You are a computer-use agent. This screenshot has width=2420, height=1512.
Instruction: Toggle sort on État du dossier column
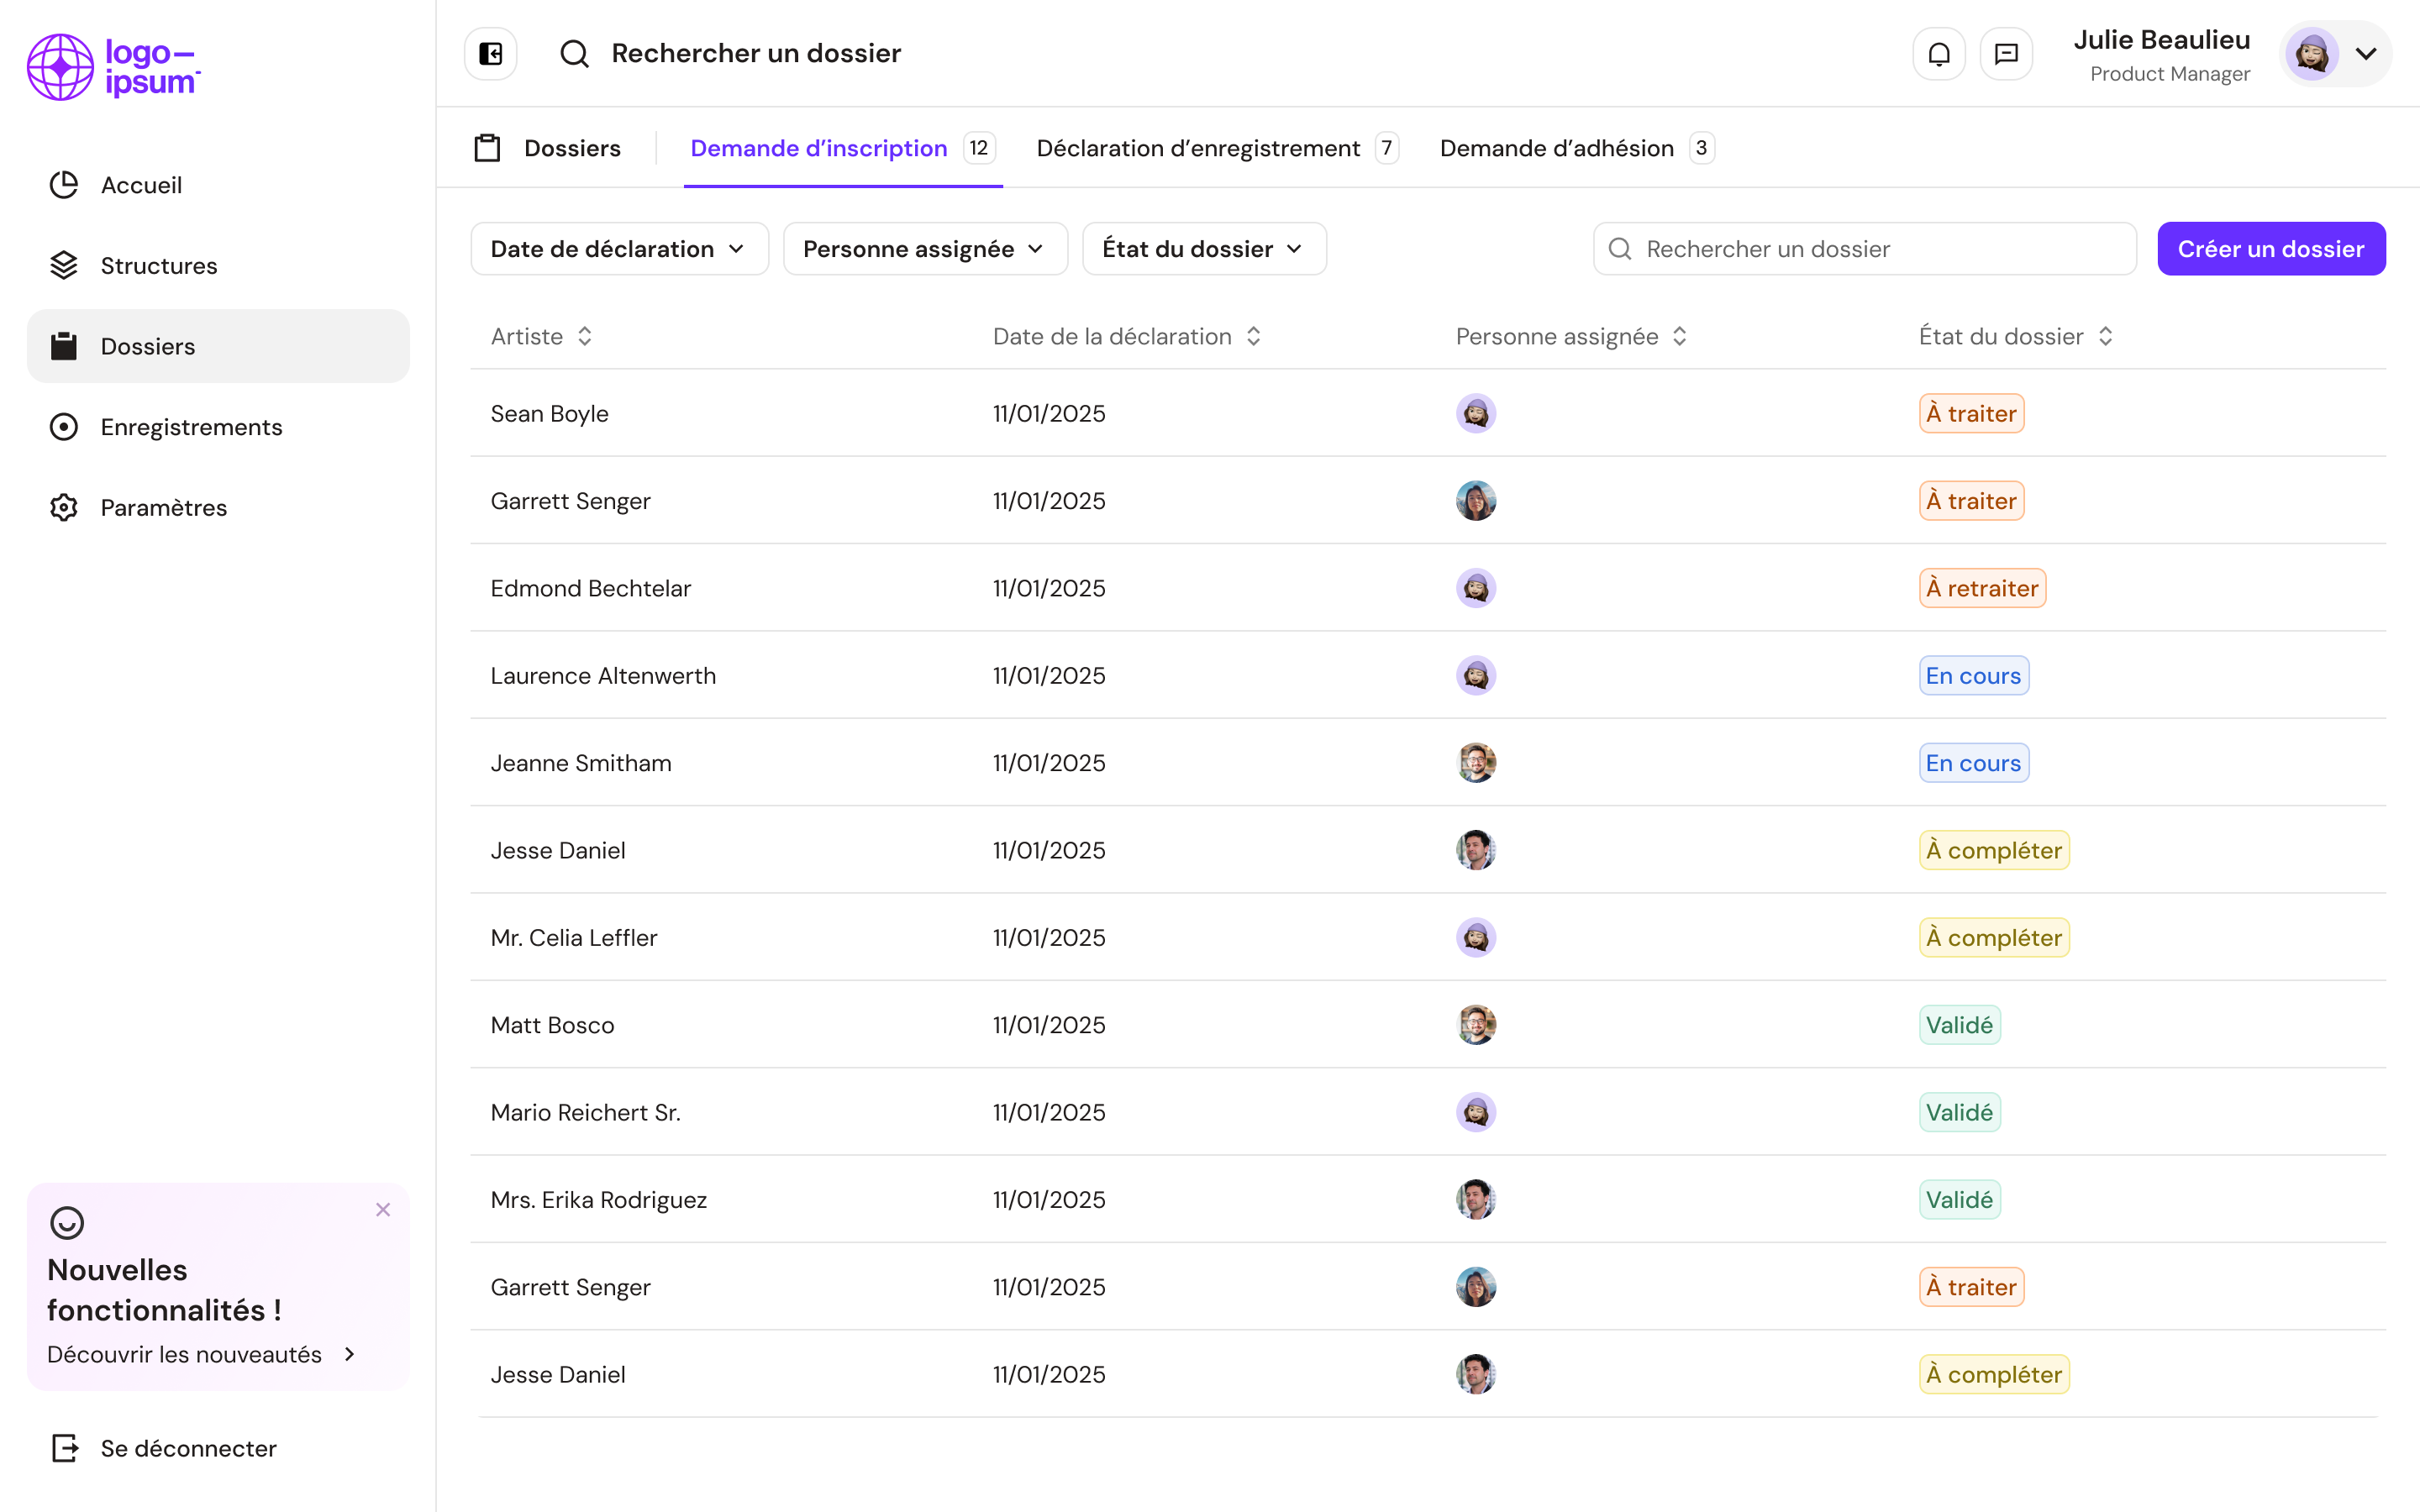coord(2105,336)
